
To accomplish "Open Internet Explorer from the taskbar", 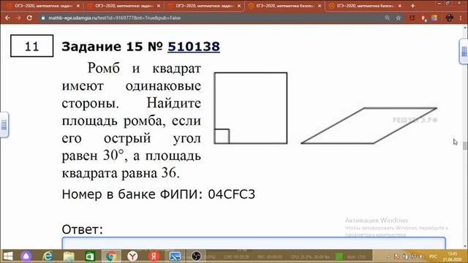I will click(x=48, y=256).
